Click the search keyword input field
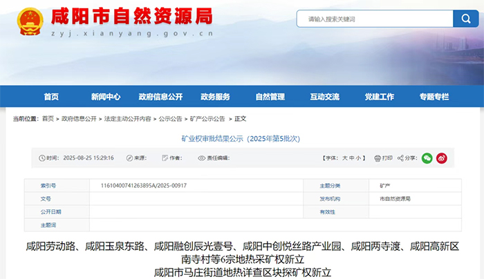This screenshot has height=279, width=484. [373, 19]
